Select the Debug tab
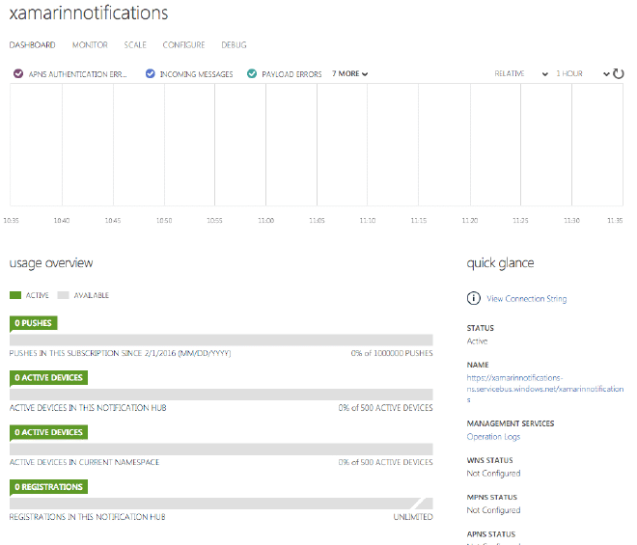The height and width of the screenshot is (545, 637). coord(234,45)
